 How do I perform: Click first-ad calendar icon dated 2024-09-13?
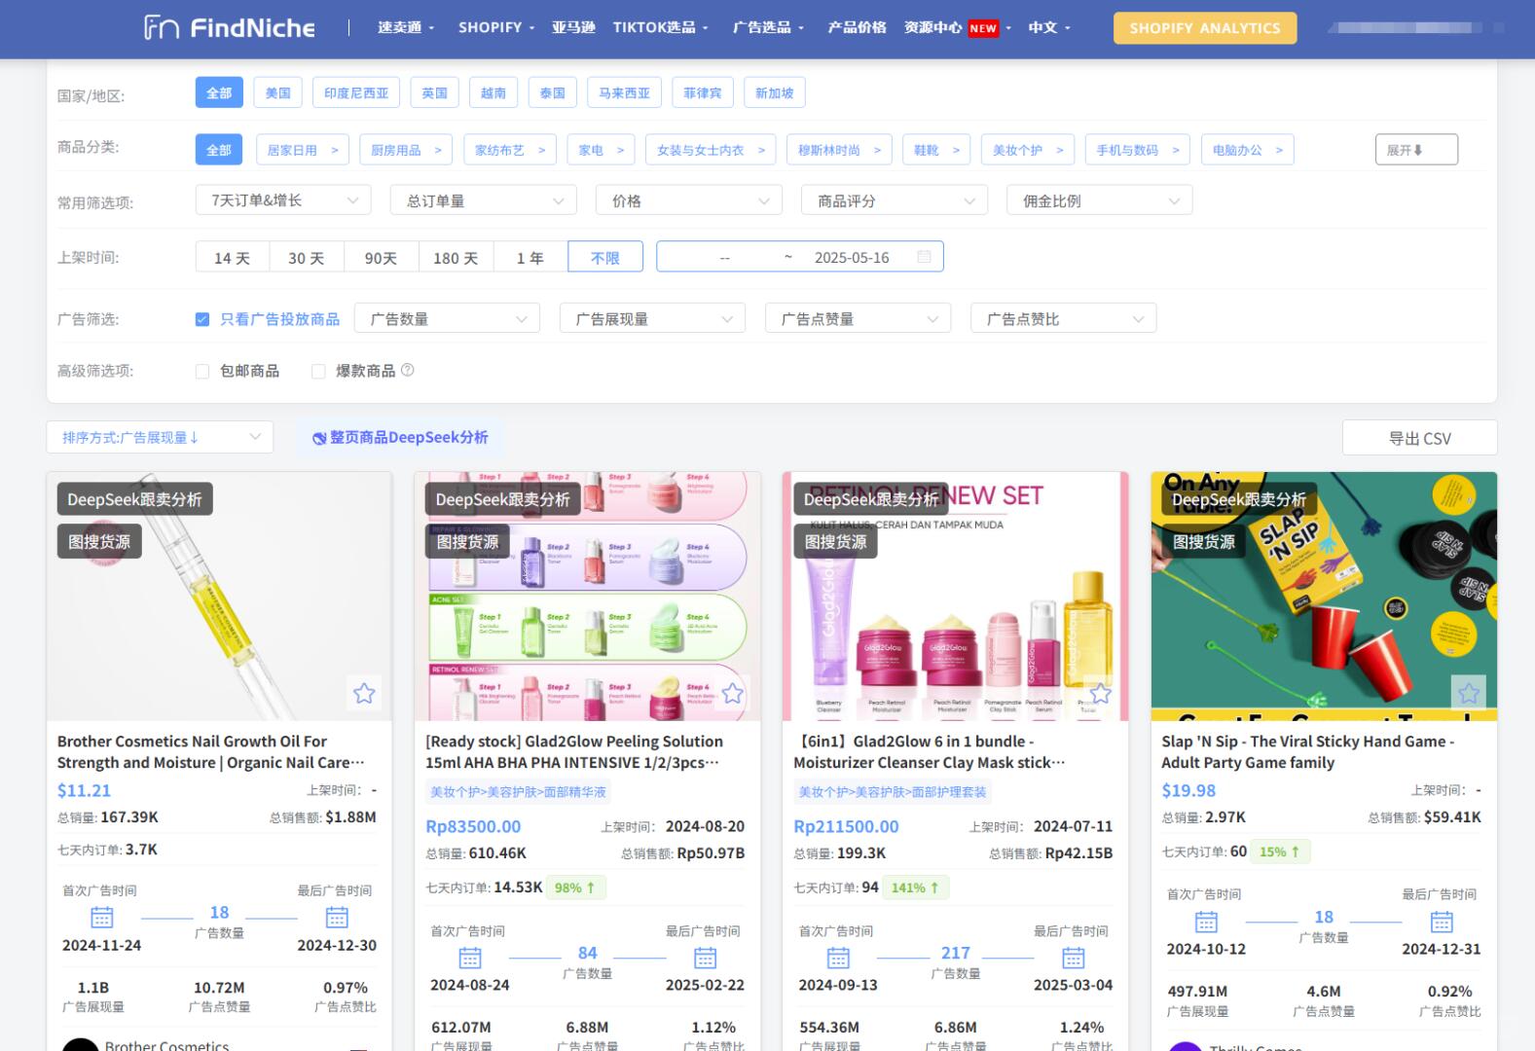coord(838,958)
